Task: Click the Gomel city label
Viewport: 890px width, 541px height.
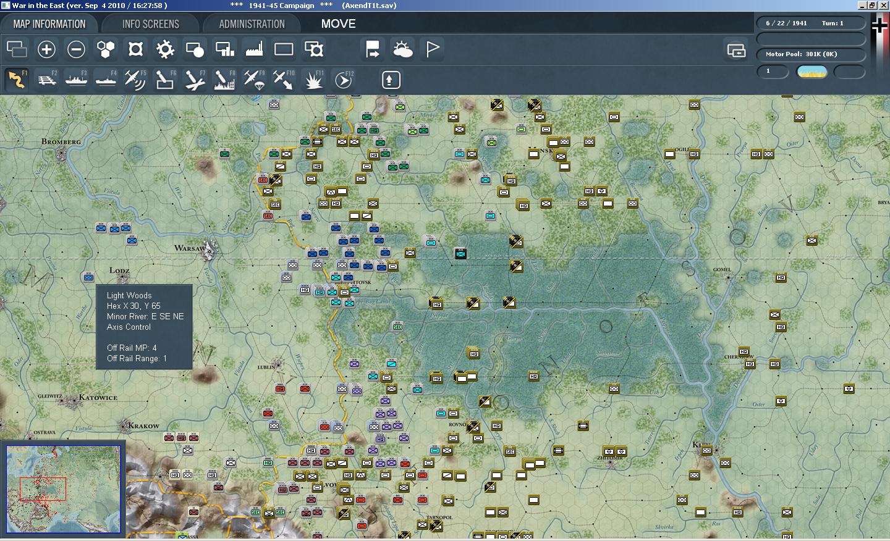Action: pos(722,269)
